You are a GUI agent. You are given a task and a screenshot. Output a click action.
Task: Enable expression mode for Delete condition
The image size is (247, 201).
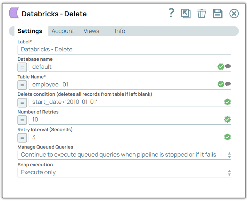coord(22,102)
